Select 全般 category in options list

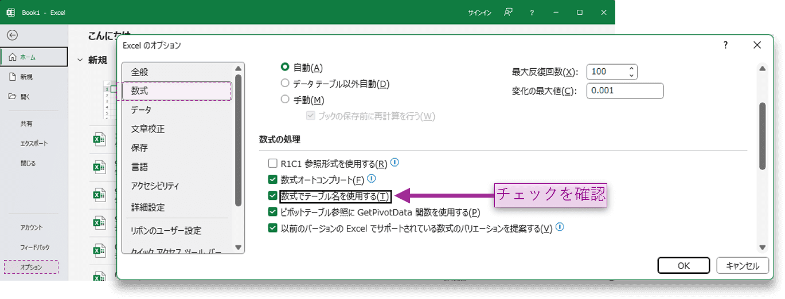click(177, 72)
